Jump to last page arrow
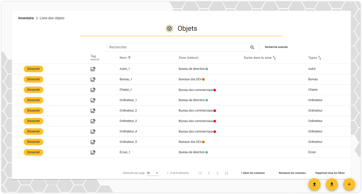Viewport: 362px width, 194px height. 226,173
